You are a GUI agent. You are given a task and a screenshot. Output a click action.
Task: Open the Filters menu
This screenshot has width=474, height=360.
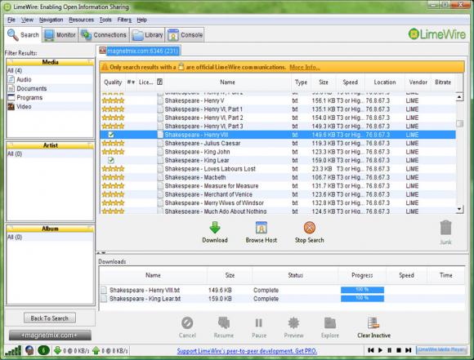point(124,20)
